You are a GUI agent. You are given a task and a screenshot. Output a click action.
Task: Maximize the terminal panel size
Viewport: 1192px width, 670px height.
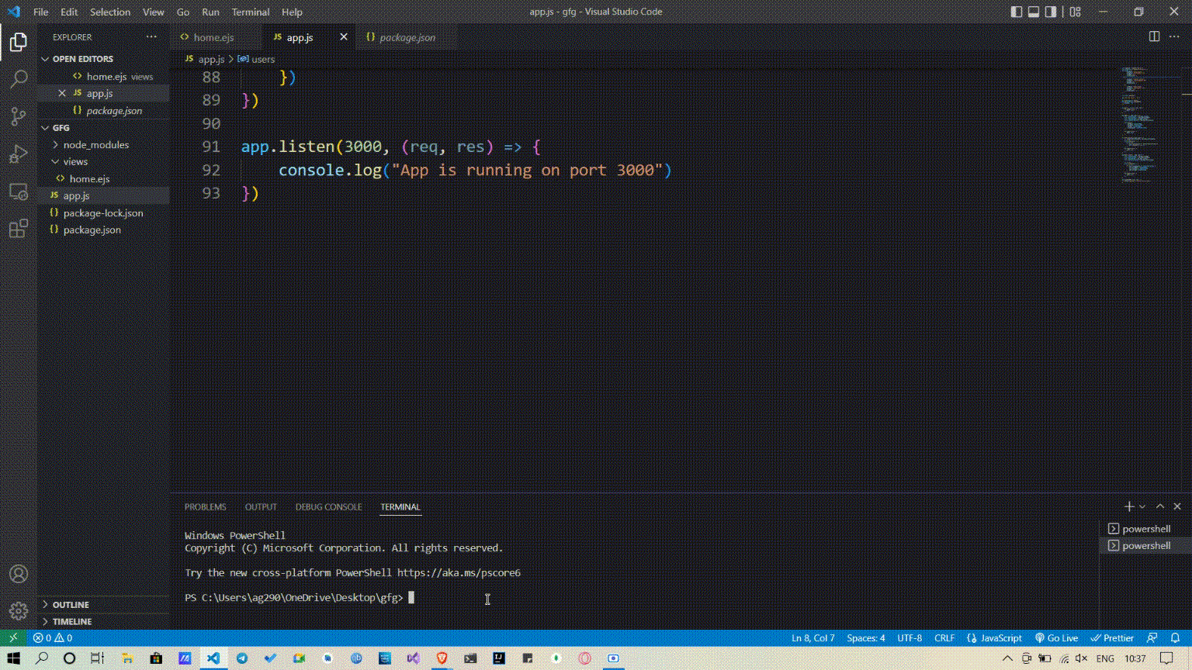pos(1160,506)
